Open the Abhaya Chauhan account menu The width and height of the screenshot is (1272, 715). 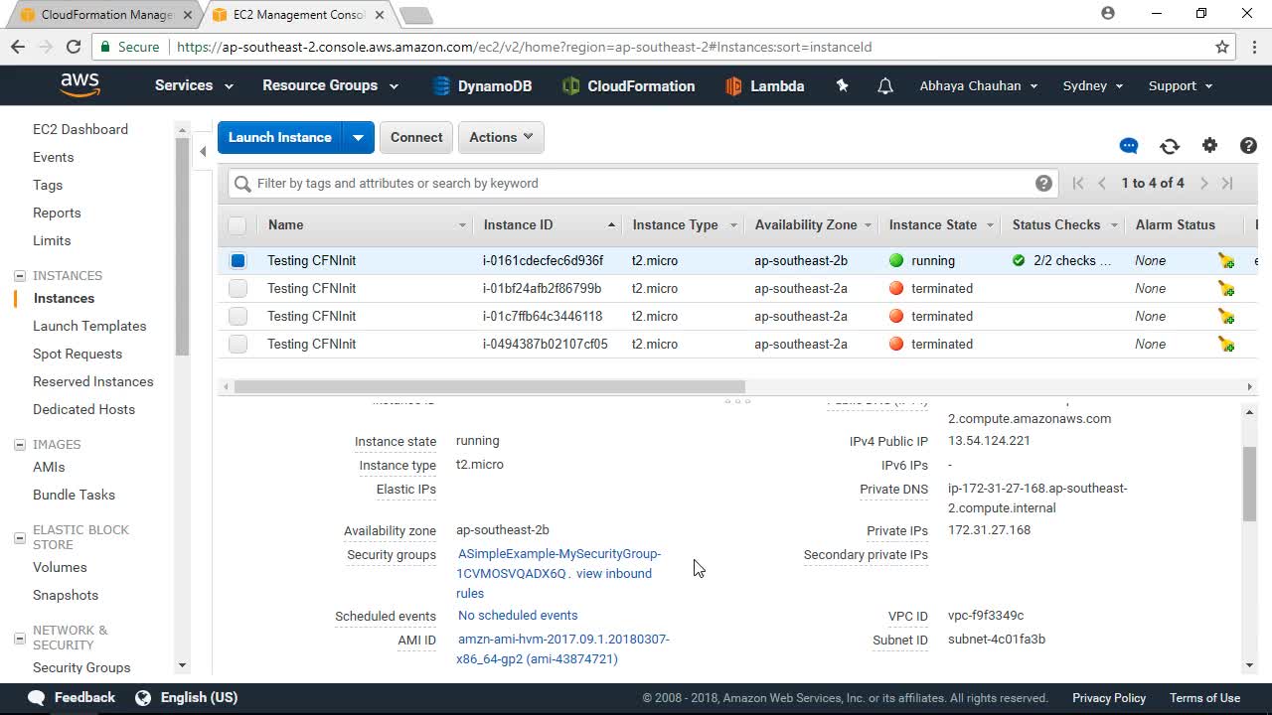(x=979, y=85)
